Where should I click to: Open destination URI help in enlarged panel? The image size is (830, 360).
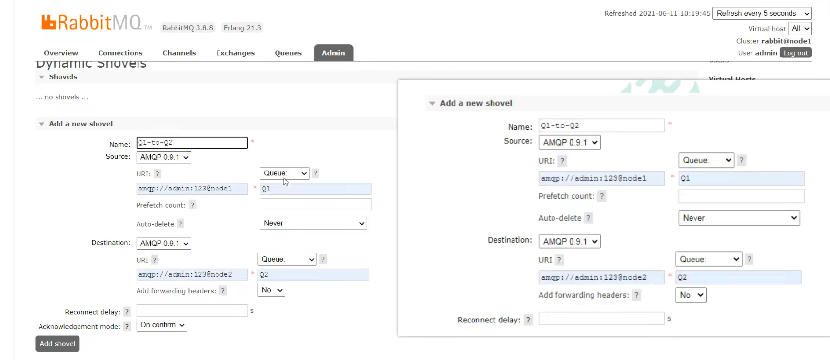pos(559,260)
